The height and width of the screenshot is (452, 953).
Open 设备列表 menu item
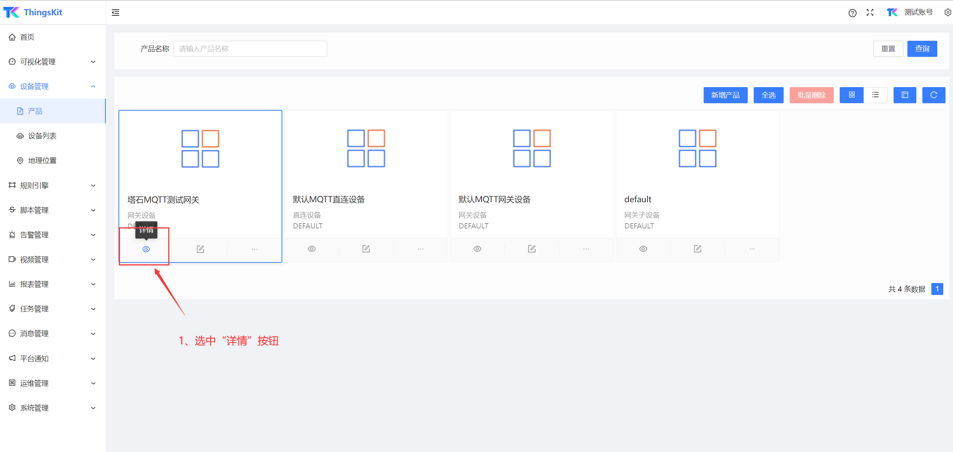(x=42, y=136)
